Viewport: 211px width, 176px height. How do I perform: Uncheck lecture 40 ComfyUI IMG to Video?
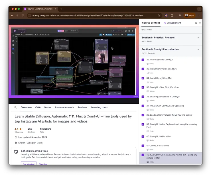[143, 136]
